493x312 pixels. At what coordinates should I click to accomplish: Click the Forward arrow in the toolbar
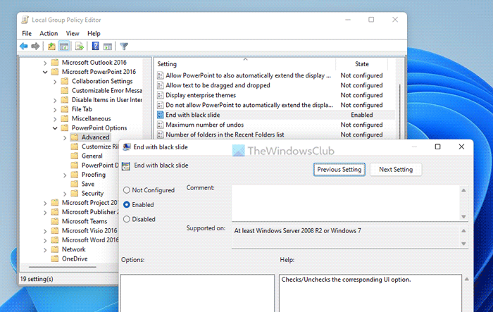coord(35,46)
